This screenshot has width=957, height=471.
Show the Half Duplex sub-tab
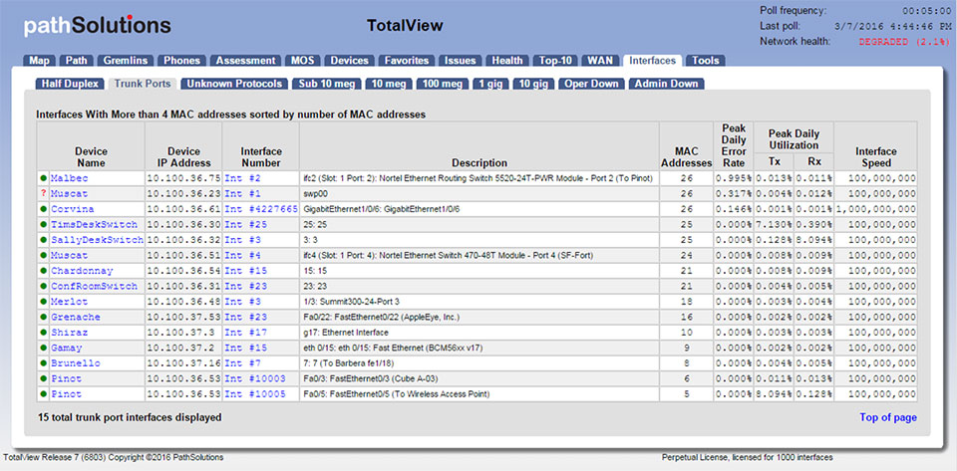coord(70,84)
